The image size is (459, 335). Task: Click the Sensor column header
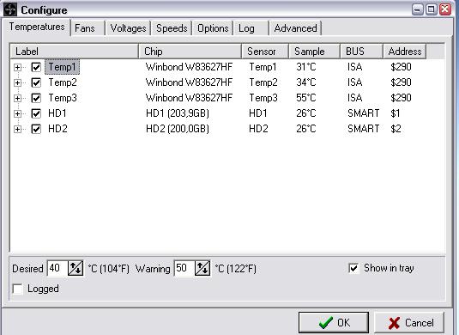point(265,52)
